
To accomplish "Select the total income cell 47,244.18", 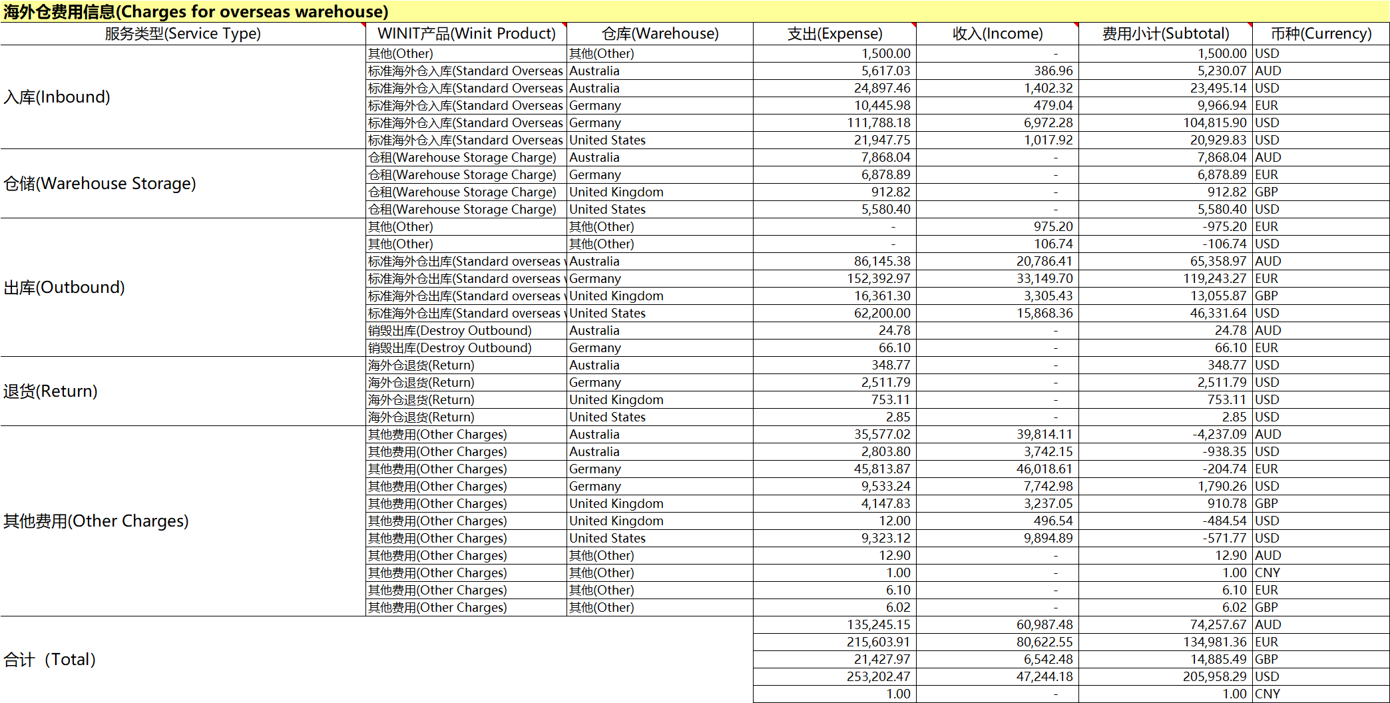I will click(997, 676).
